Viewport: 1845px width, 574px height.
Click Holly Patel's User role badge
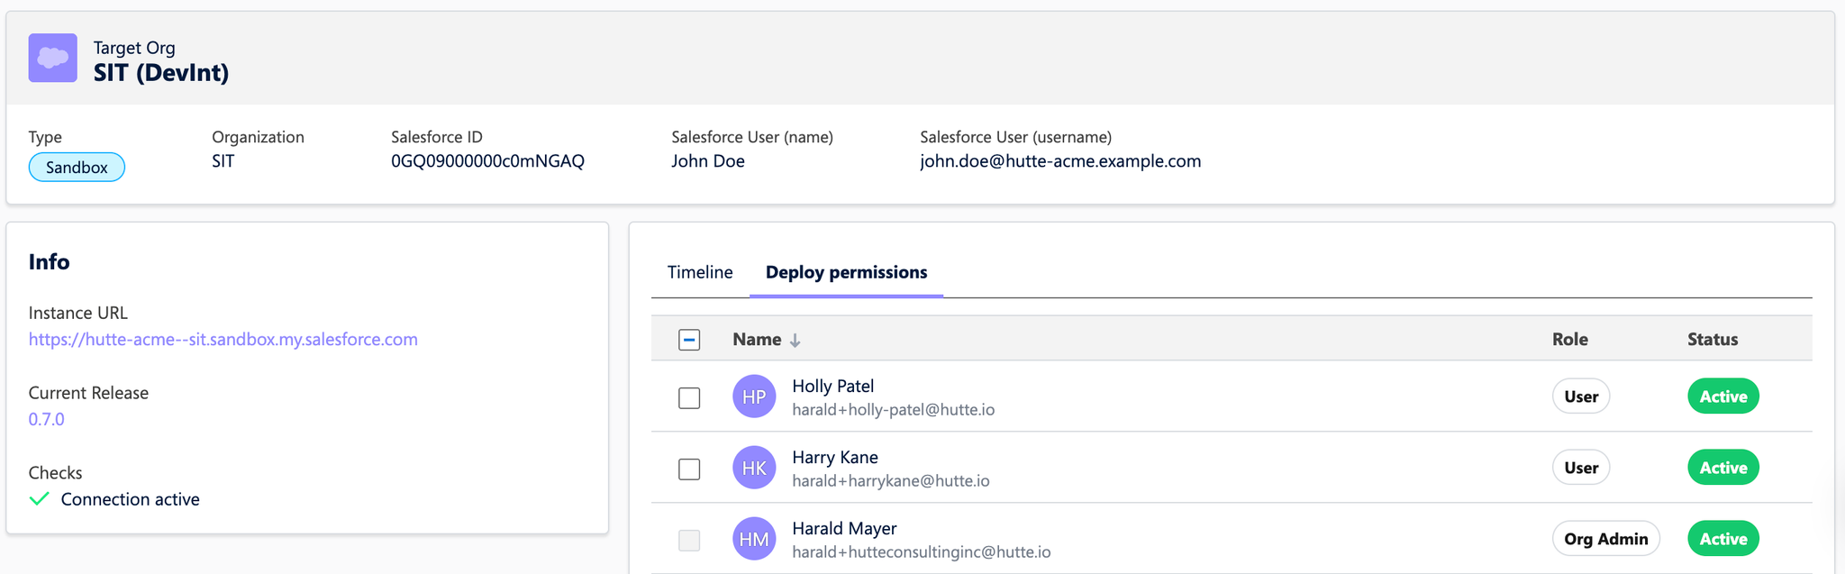[x=1580, y=396]
